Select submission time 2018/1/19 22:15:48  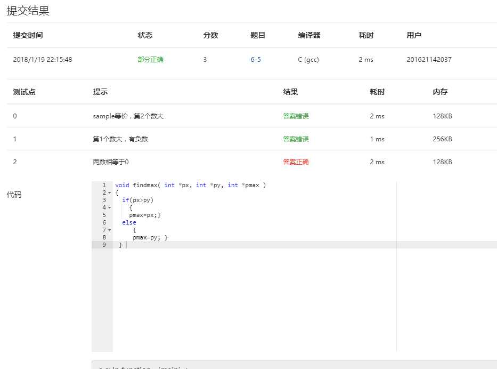click(43, 59)
